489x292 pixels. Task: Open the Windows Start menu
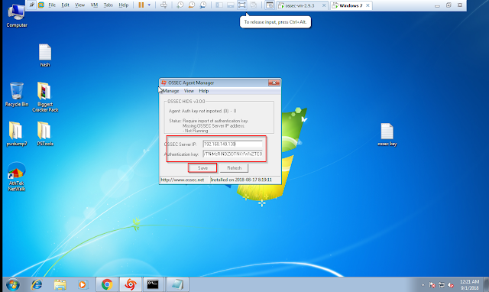[13, 284]
